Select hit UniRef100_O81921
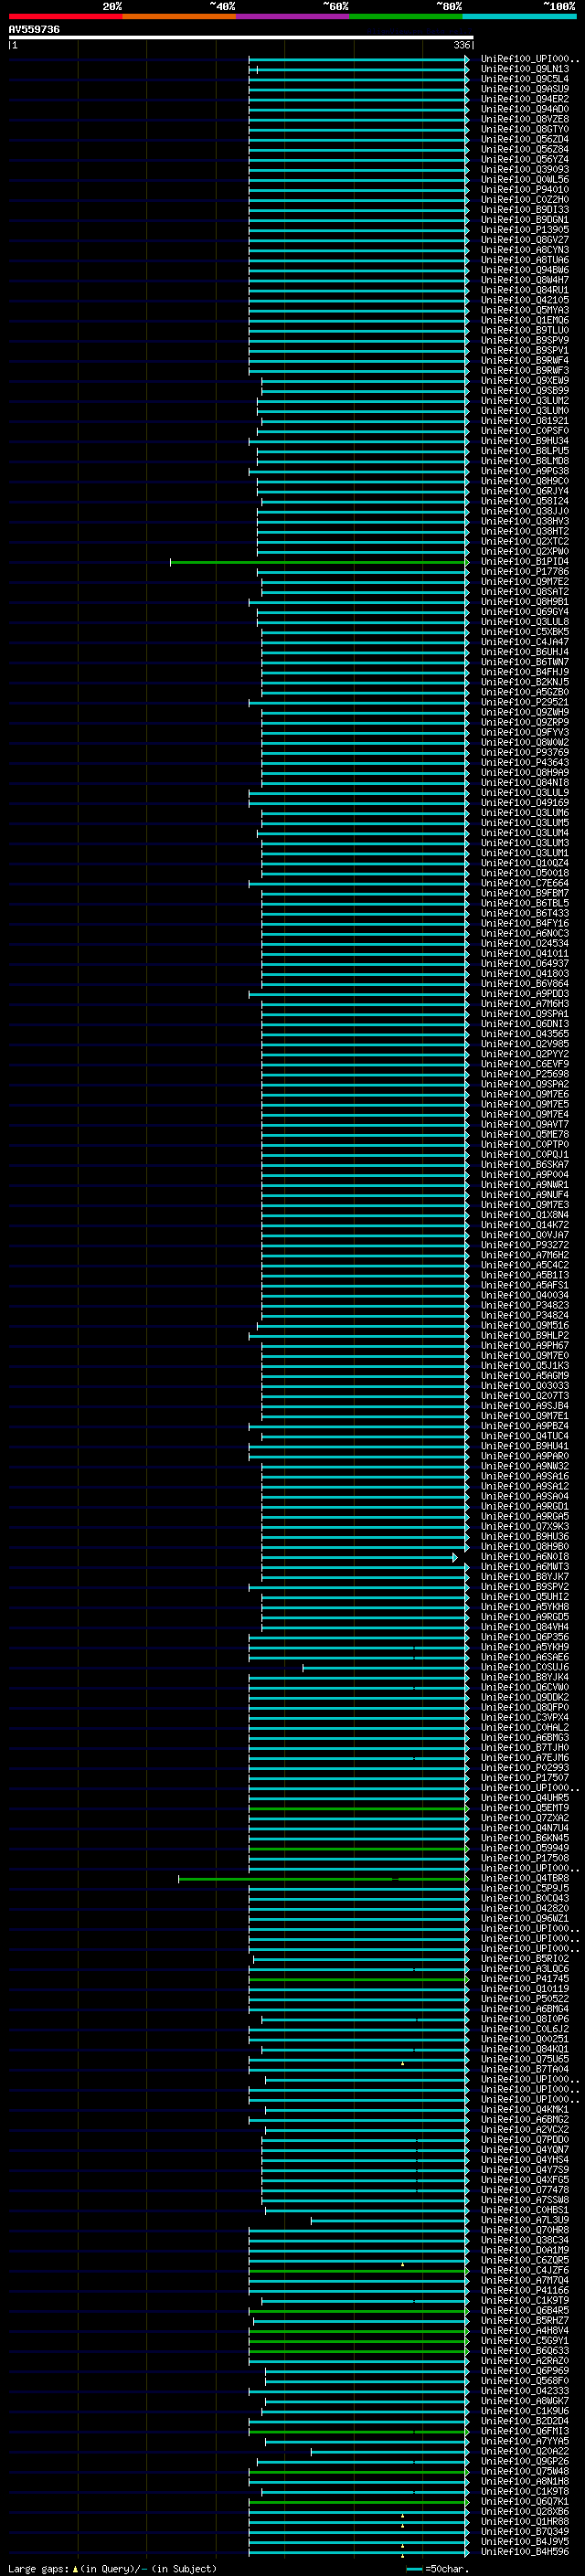The image size is (585, 2576). 524,421
